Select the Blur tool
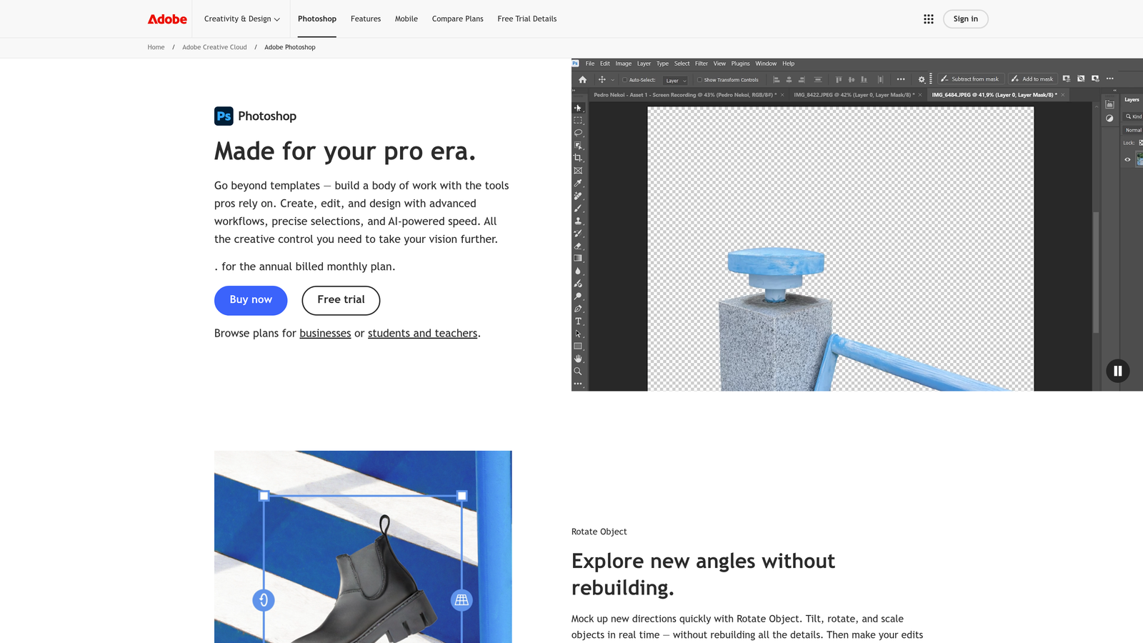This screenshot has height=643, width=1143. click(x=578, y=271)
